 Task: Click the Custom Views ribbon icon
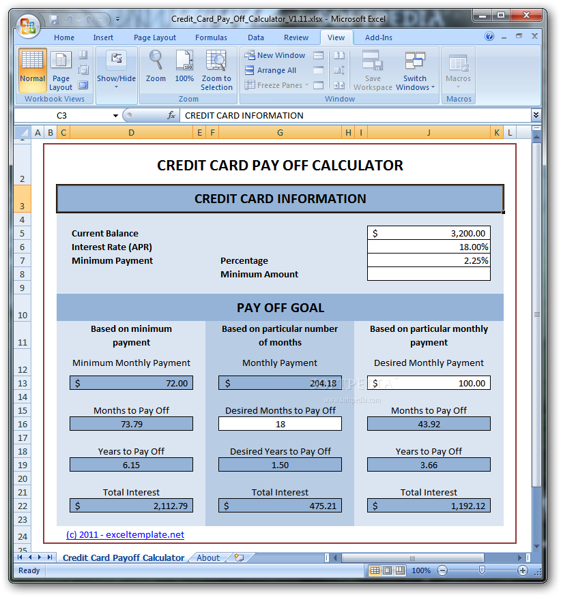pos(83,70)
